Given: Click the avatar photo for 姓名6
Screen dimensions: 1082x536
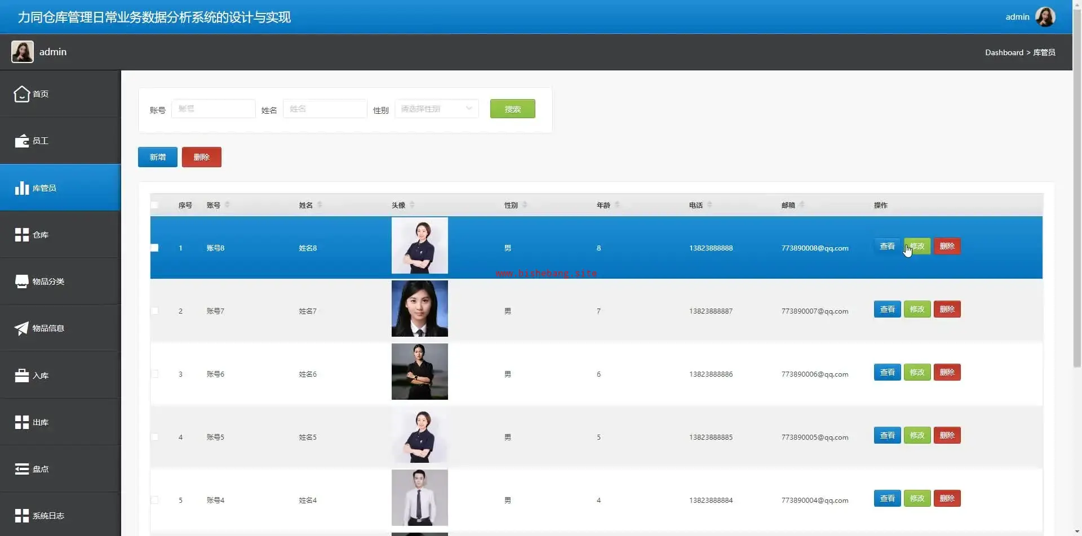Looking at the screenshot, I should coord(420,372).
